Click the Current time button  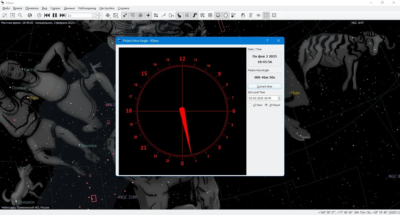[x=265, y=86]
